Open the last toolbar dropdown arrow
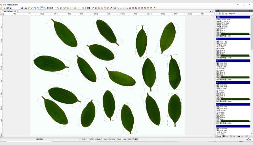The height and width of the screenshot is (145, 253). (157, 8)
